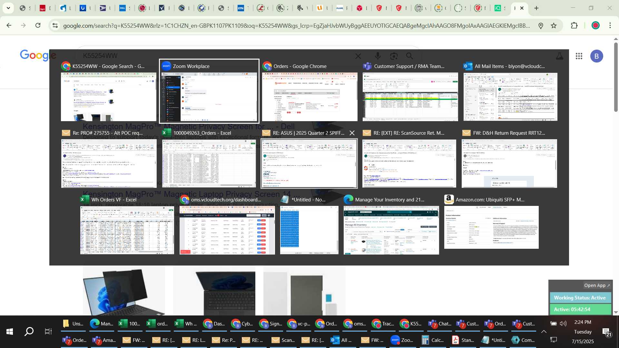Open Search Labs flask icon
Image resolution: width=619 pixels, height=348 pixels.
coord(560,56)
